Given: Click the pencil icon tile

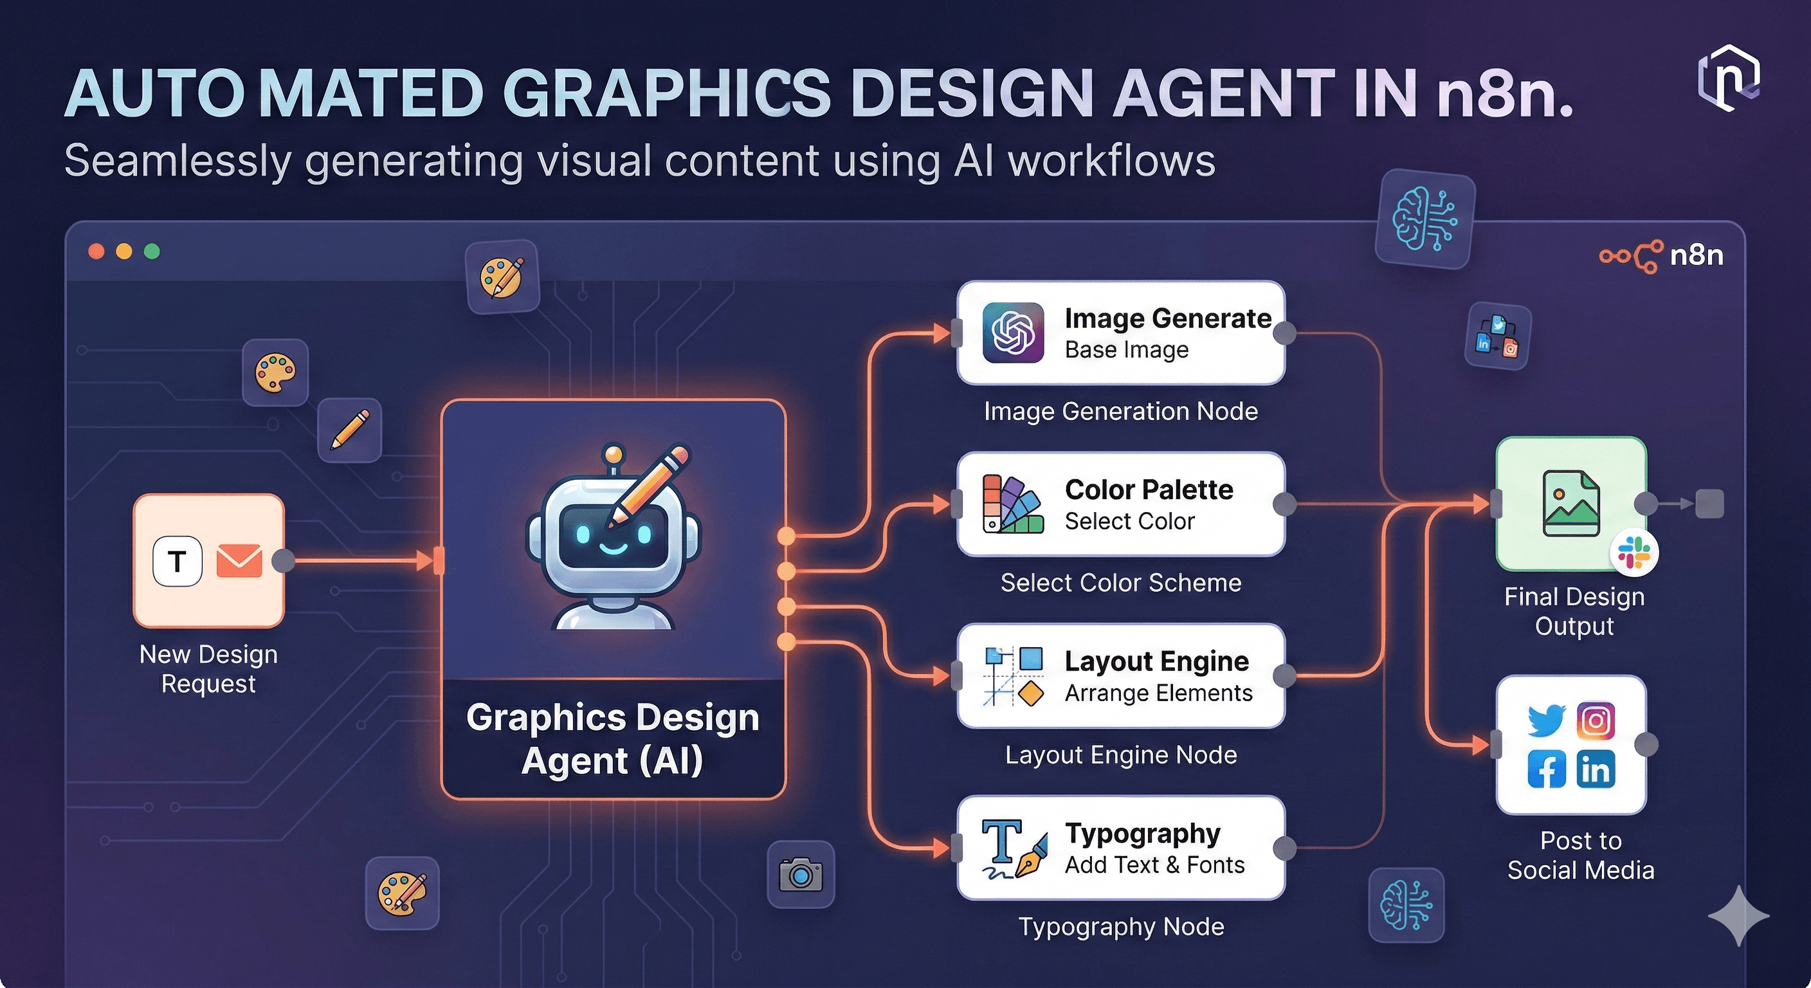Looking at the screenshot, I should [349, 430].
